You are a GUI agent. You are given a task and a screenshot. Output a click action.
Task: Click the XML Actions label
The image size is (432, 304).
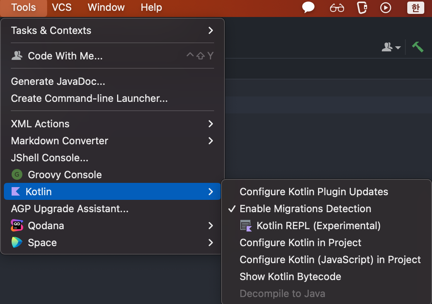[x=40, y=124]
